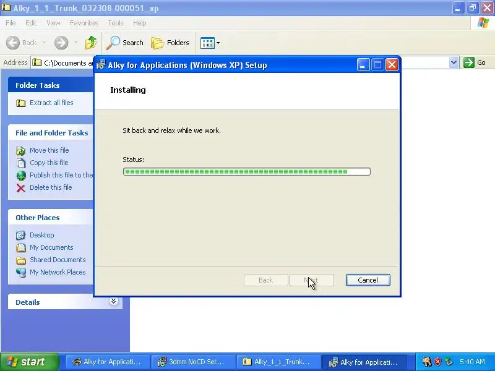The width and height of the screenshot is (495, 371).
Task: Click the zip icon in Explorer title bar
Action: pyautogui.click(x=6, y=7)
